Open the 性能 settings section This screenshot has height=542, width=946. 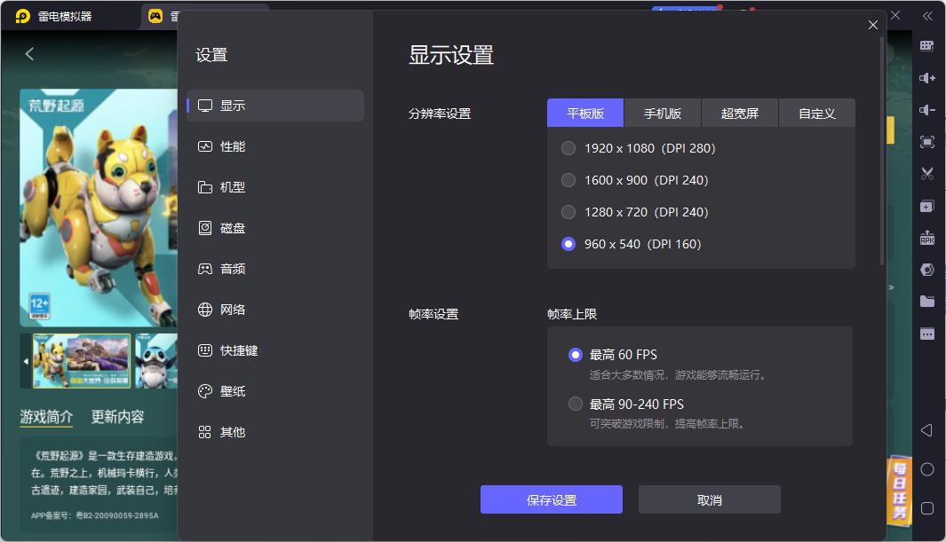pos(233,146)
